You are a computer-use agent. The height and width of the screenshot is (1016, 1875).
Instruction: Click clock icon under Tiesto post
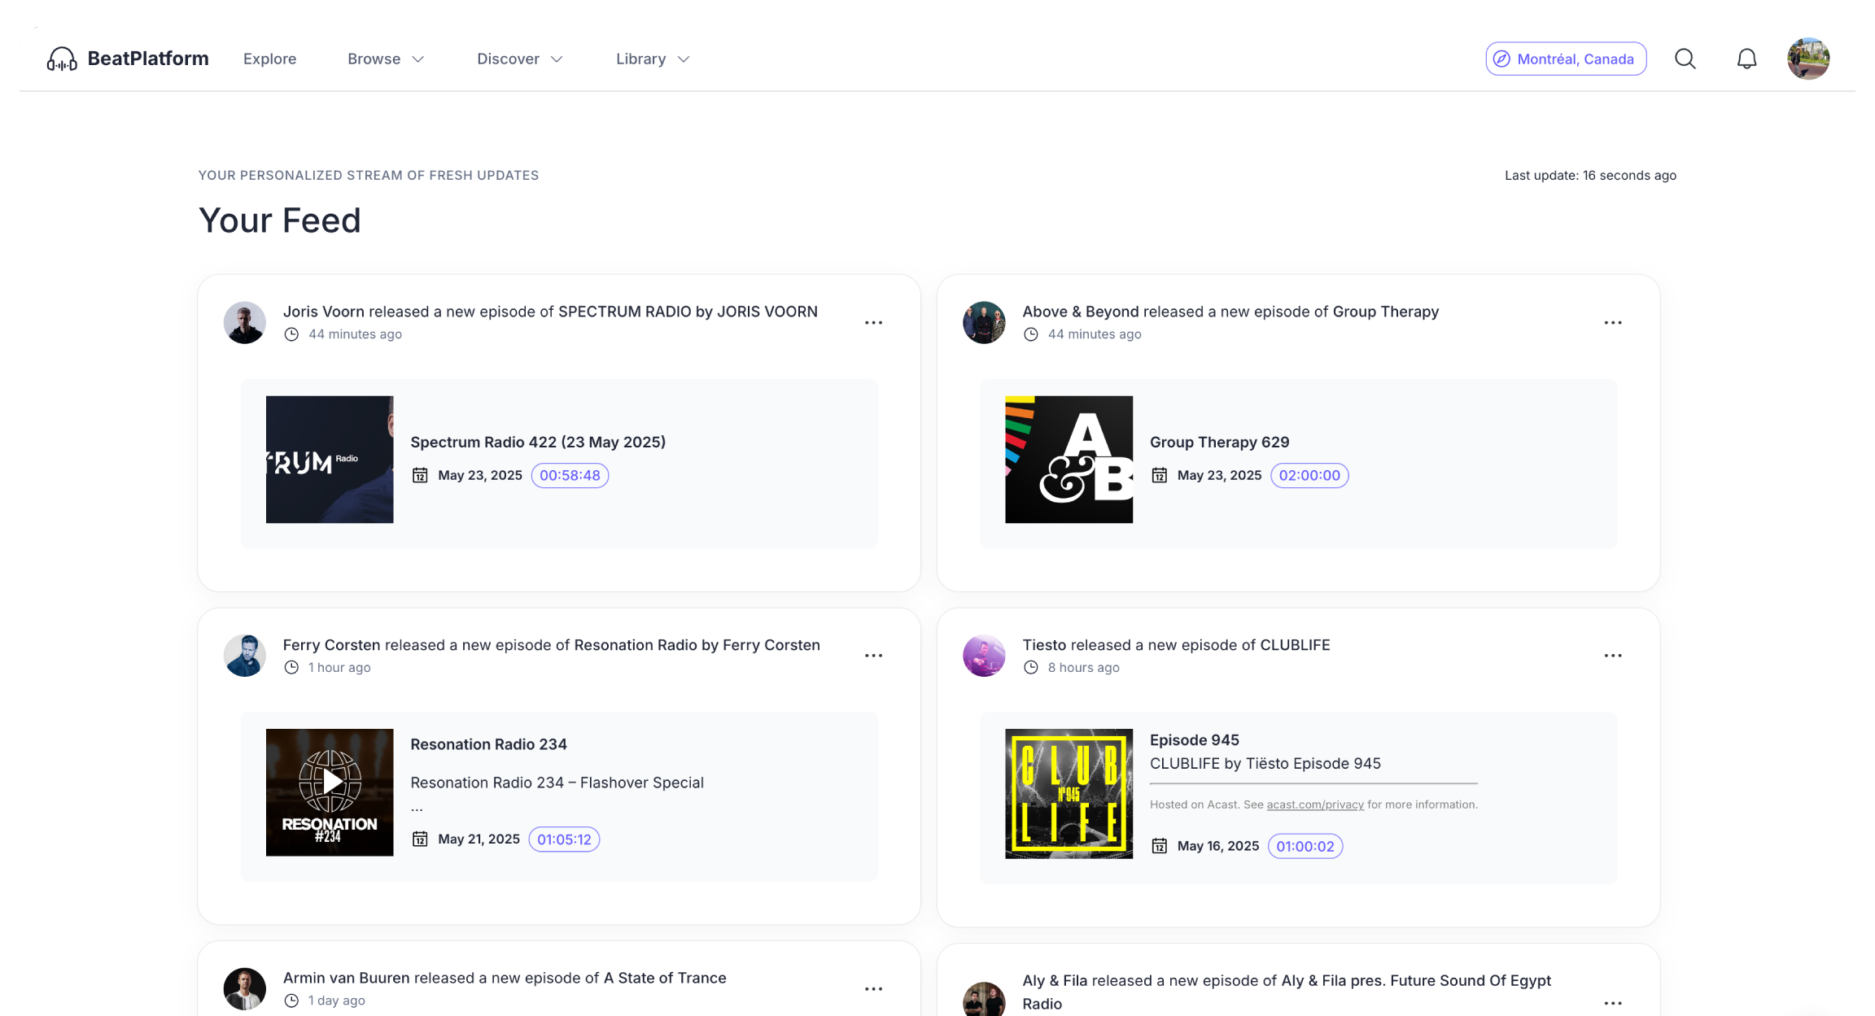pyautogui.click(x=1031, y=668)
